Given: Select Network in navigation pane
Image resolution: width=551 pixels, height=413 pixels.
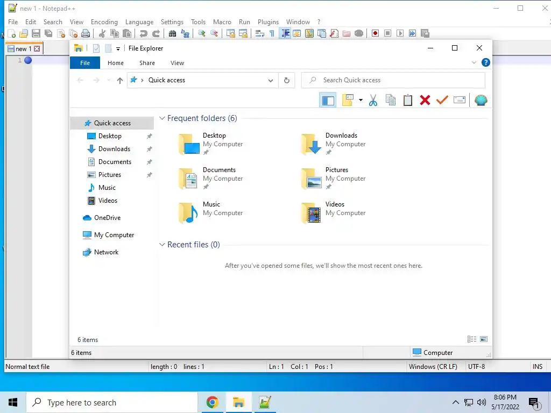Looking at the screenshot, I should pyautogui.click(x=106, y=252).
